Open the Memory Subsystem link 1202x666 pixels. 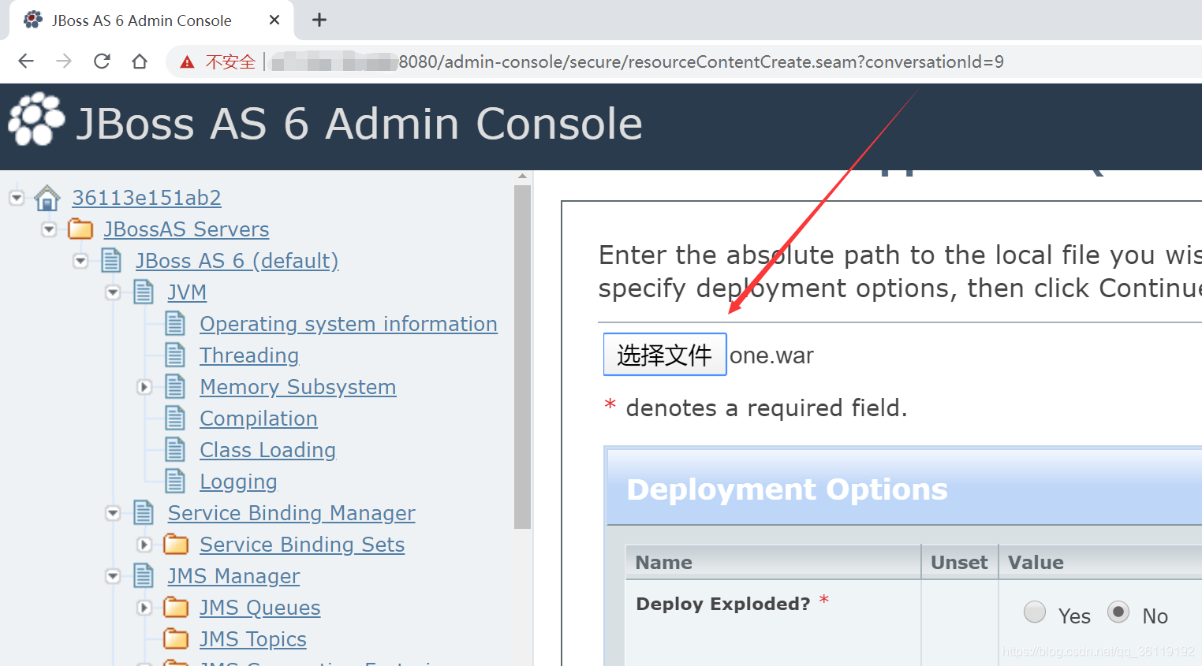pos(298,387)
